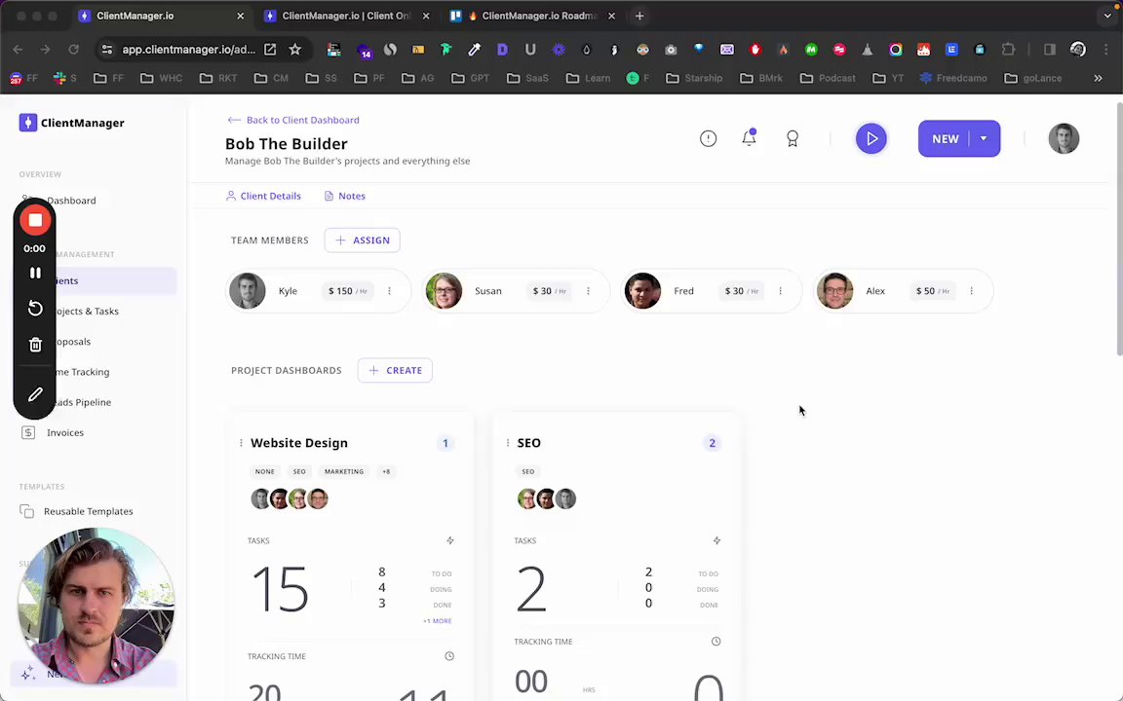
Task: Delete the recording using the trash icon
Action: tap(35, 345)
